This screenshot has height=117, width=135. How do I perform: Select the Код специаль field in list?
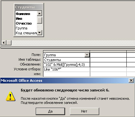tap(26, 33)
